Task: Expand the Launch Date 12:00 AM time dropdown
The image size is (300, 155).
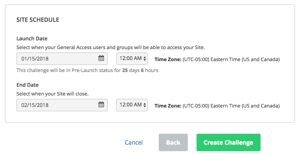Action: (x=132, y=58)
